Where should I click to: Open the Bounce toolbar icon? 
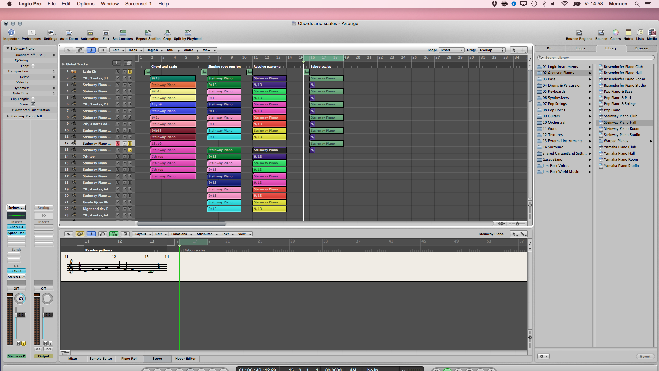[x=601, y=33]
